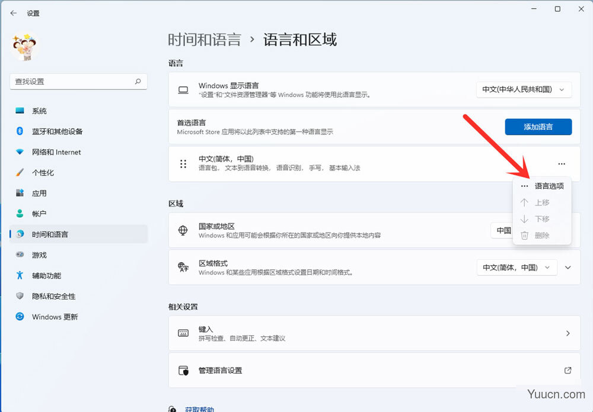Choose 语言选项 from the context menu
The height and width of the screenshot is (412, 593).
(x=542, y=186)
